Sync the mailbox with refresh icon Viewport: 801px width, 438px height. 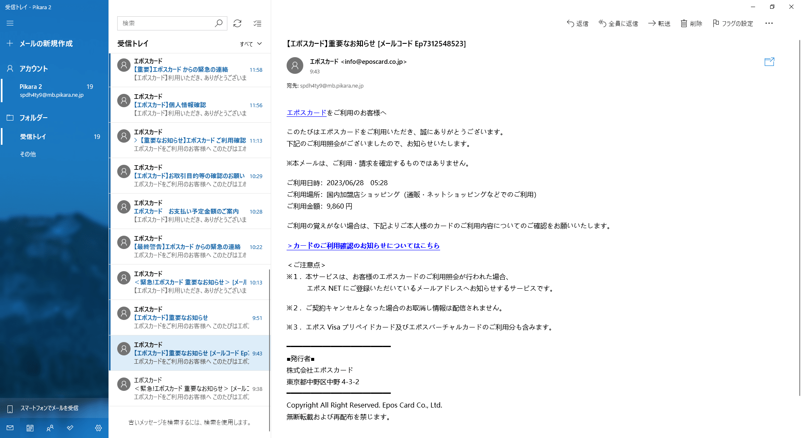tap(237, 23)
